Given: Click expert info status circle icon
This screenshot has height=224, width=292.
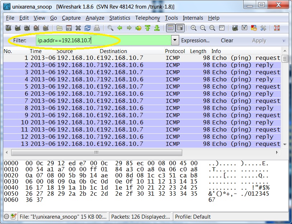Looking at the screenshot, I should coord(6,216).
